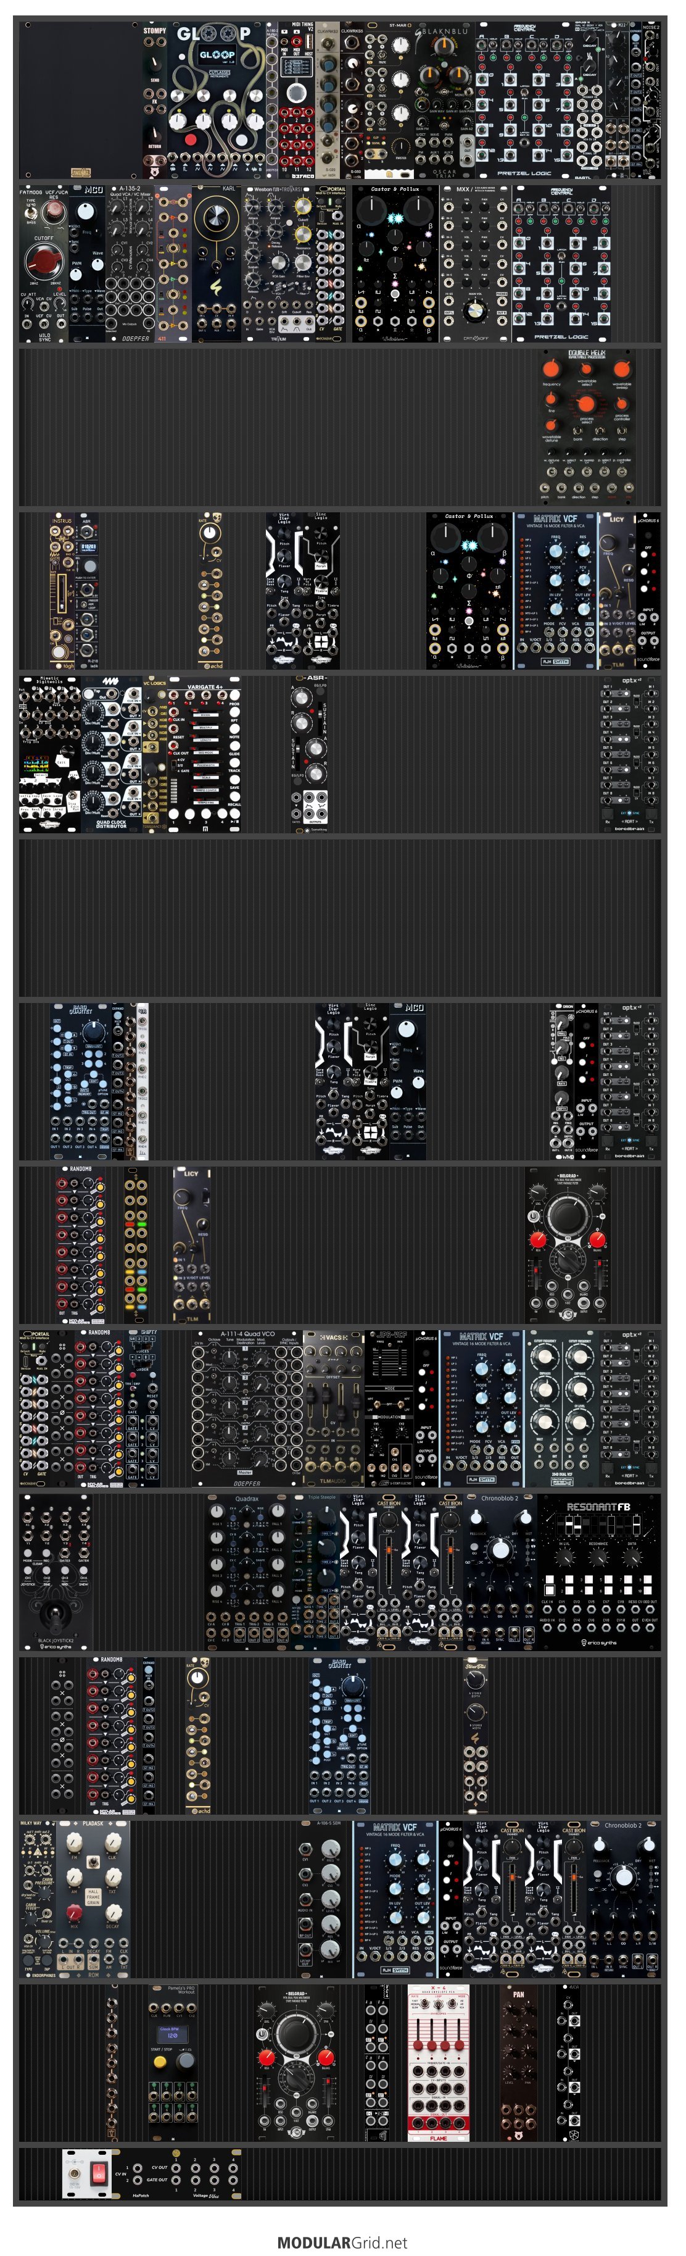The height and width of the screenshot is (2256, 686).
Task: Select the MXX module
Action: [475, 264]
